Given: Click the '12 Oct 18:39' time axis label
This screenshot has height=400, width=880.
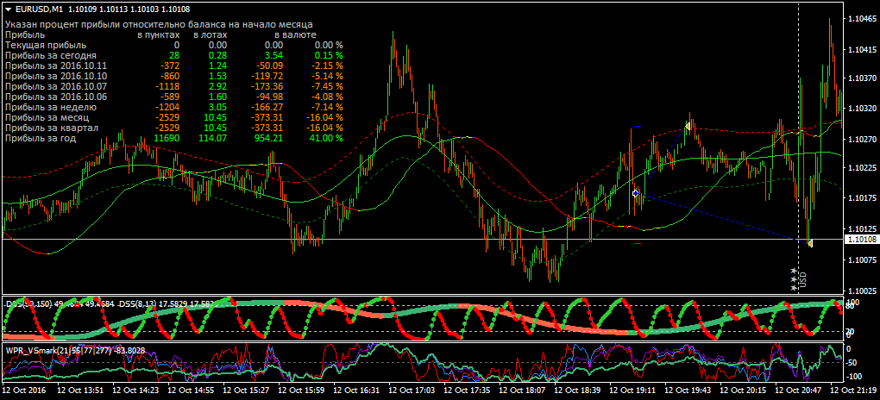Looking at the screenshot, I should click(577, 390).
